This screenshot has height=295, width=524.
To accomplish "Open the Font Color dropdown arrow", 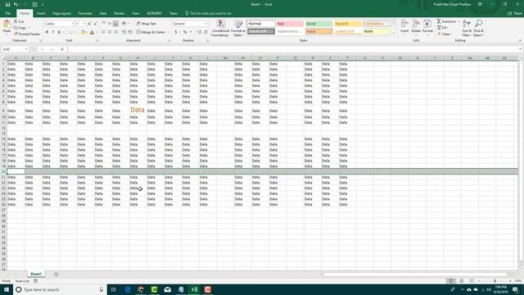I will point(97,33).
